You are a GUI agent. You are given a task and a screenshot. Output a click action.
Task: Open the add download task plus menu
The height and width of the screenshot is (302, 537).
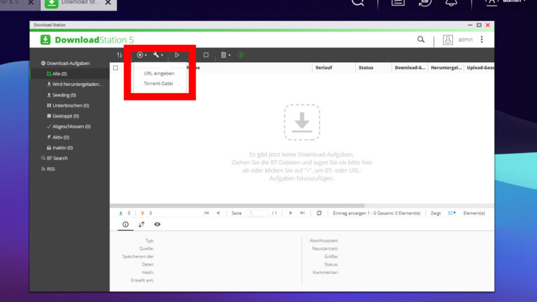click(x=141, y=55)
